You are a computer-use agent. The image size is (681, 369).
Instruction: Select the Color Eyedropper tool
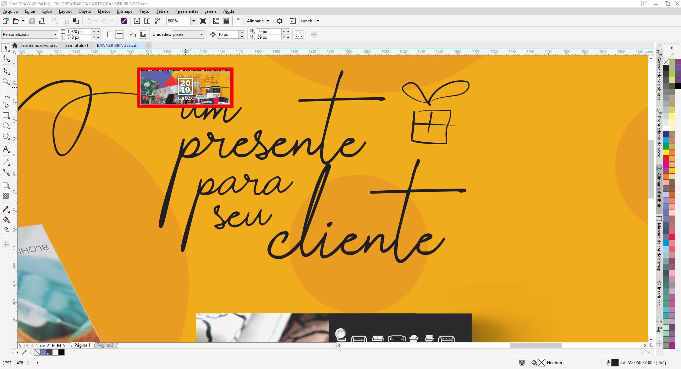pos(6,209)
